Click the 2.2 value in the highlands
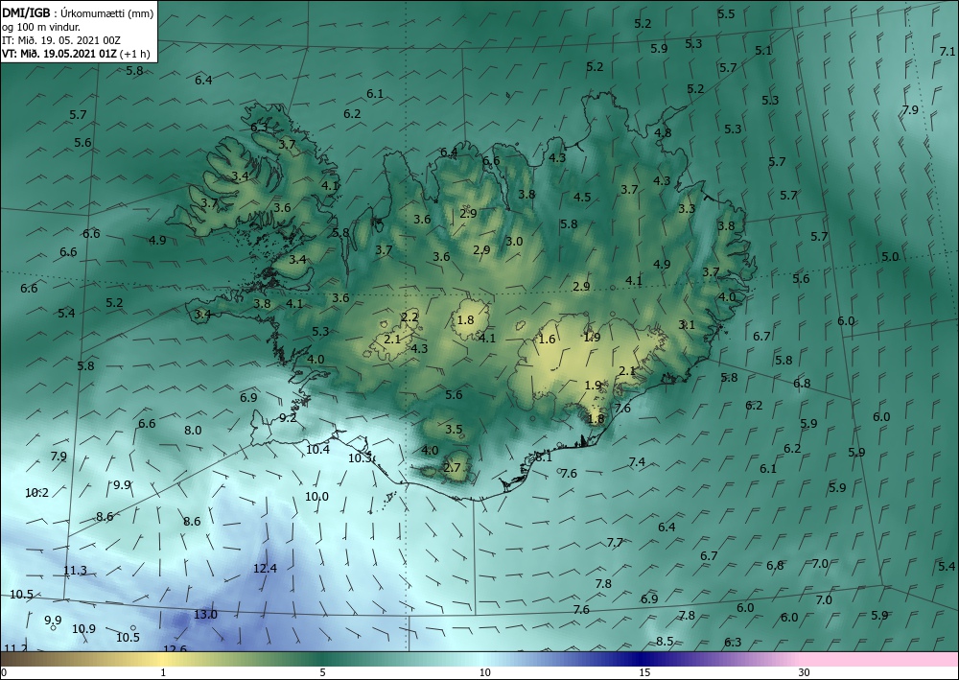Screen dimensions: 959x680 409,317
